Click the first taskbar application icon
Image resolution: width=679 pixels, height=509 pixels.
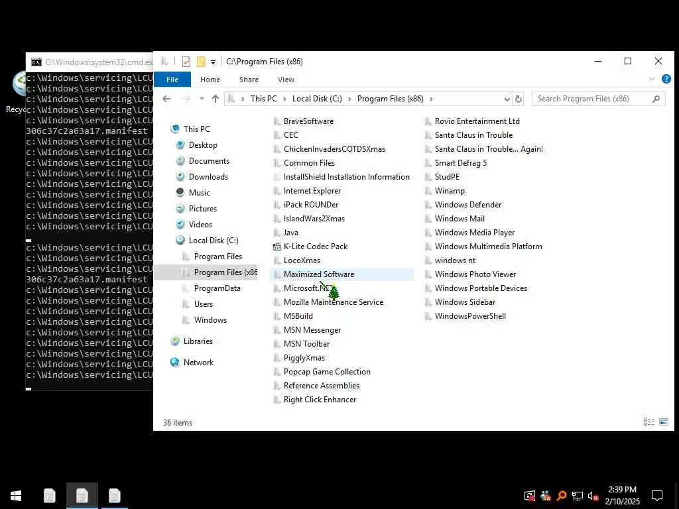(50, 496)
